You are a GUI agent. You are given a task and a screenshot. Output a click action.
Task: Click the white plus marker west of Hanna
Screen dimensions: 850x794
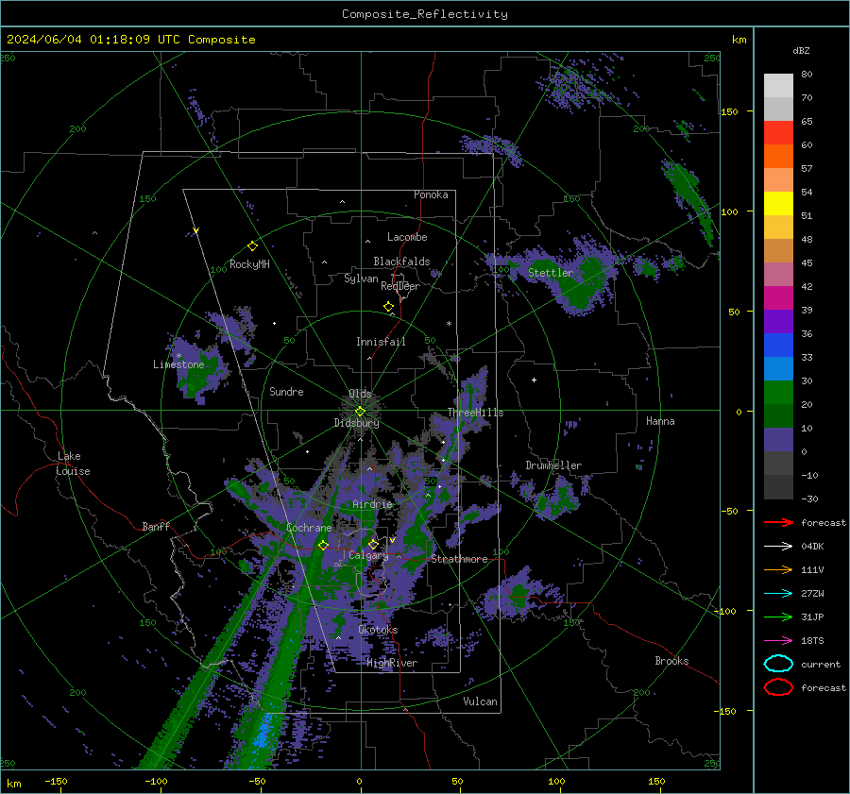534,380
